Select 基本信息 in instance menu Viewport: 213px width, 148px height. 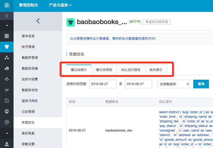pos(28,36)
